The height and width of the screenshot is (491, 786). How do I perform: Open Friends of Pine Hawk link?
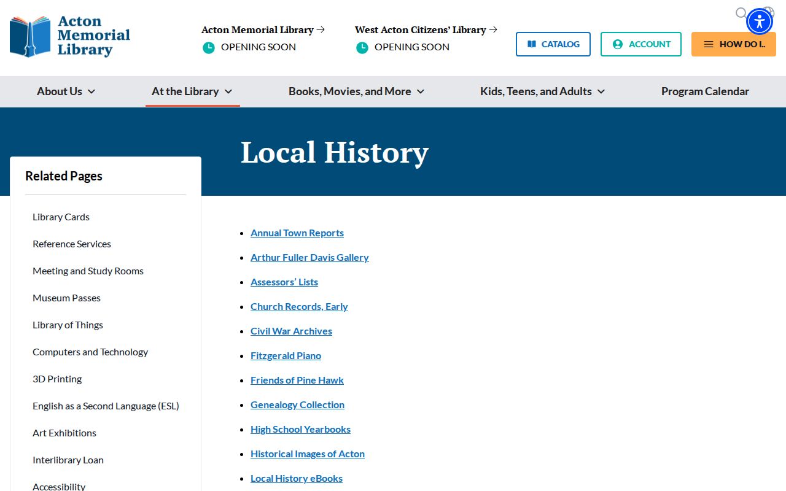[297, 380]
